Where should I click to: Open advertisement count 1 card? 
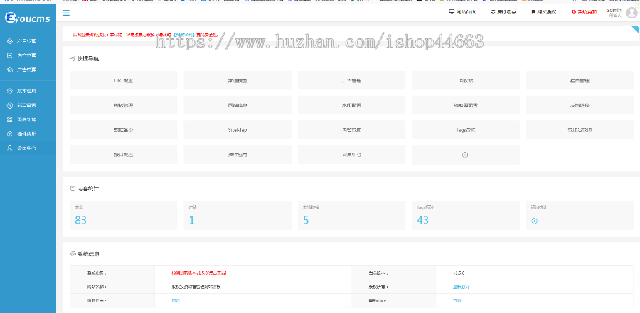238,215
